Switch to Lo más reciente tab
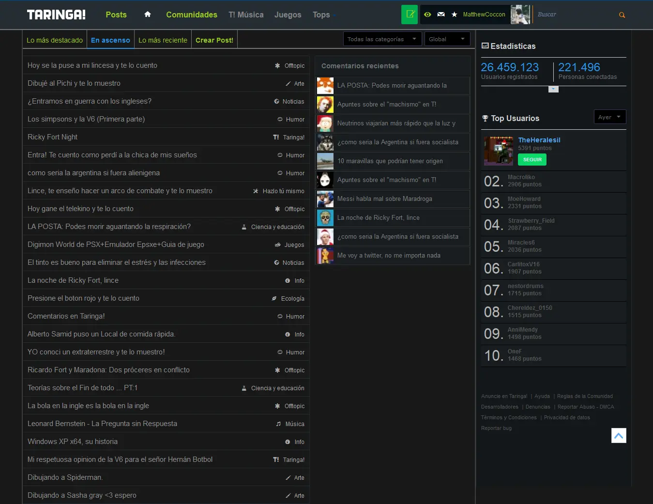This screenshot has width=653, height=504. tap(163, 40)
